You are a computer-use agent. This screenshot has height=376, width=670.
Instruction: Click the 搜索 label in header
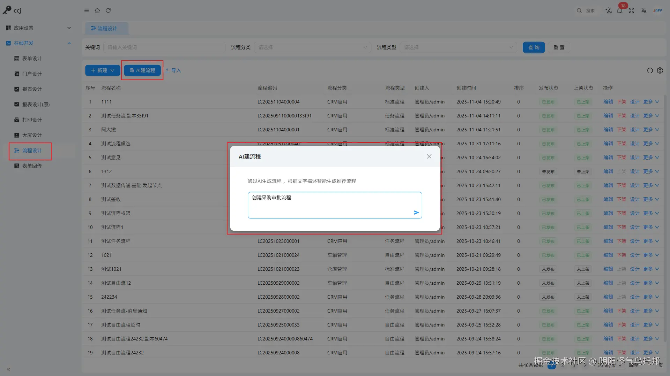(590, 11)
